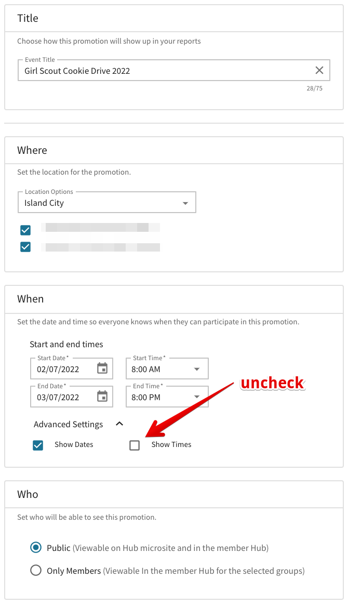Select the Only Members radio option
348x605 pixels.
point(36,570)
